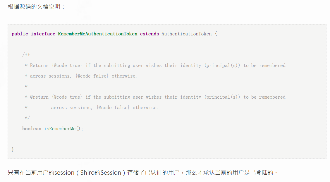This screenshot has width=330, height=182.
Task: Click 'principal(s)' in first comment line
Action: tap(222, 66)
